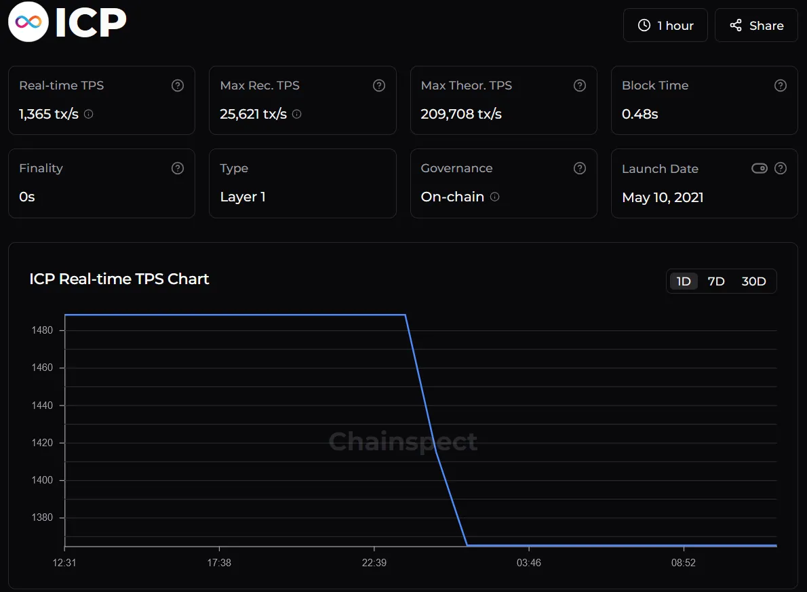Click the info icon beside On-chain

pyautogui.click(x=494, y=197)
